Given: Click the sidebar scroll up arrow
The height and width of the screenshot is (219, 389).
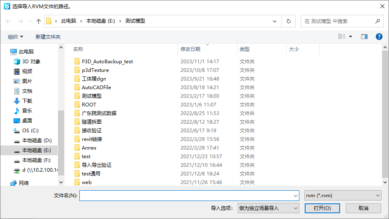Looking at the screenshot, I should 61,47.
